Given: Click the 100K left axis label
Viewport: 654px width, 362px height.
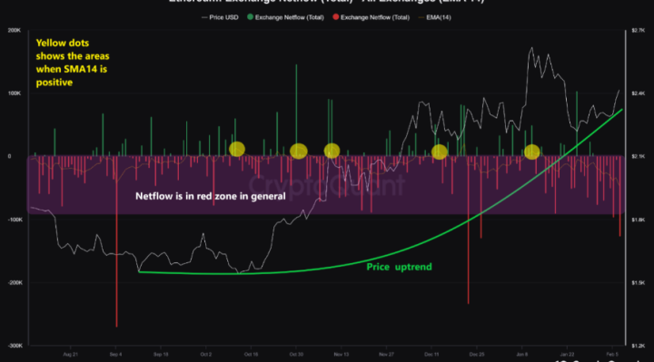Looking at the screenshot, I should 15,93.
